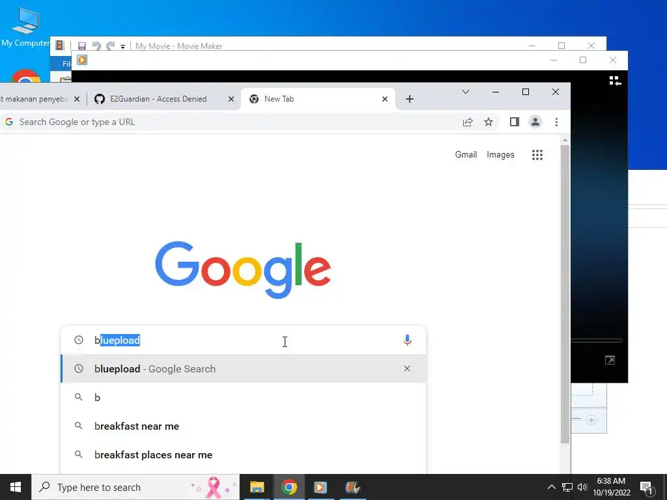
Task: Open the network tray icon
Action: 567,487
